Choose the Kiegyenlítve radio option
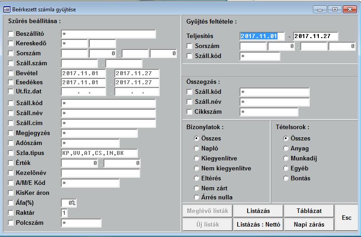361x237 pixels. (196, 158)
